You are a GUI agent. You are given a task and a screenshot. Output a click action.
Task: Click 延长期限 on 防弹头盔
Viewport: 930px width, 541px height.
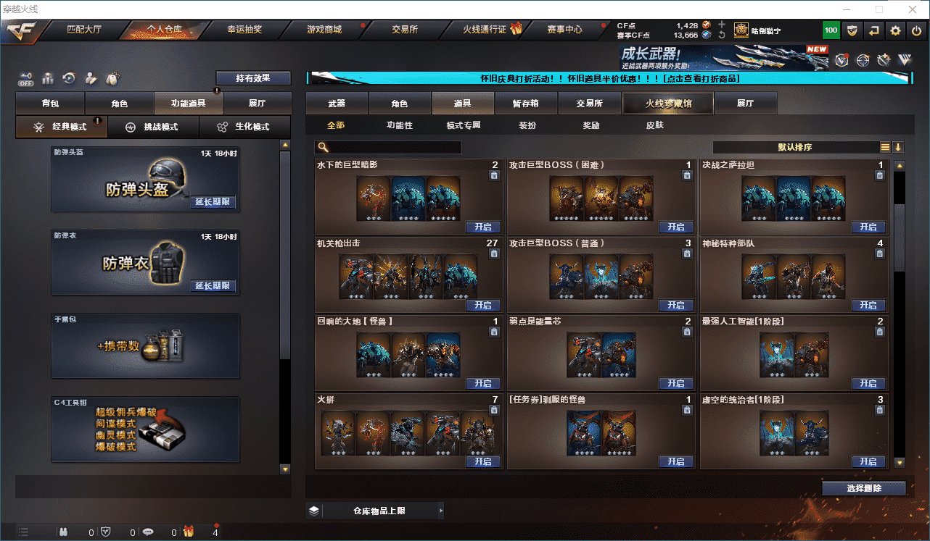(x=213, y=202)
